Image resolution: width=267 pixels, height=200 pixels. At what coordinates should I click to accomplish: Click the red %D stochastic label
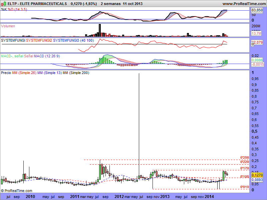[x=11, y=9]
